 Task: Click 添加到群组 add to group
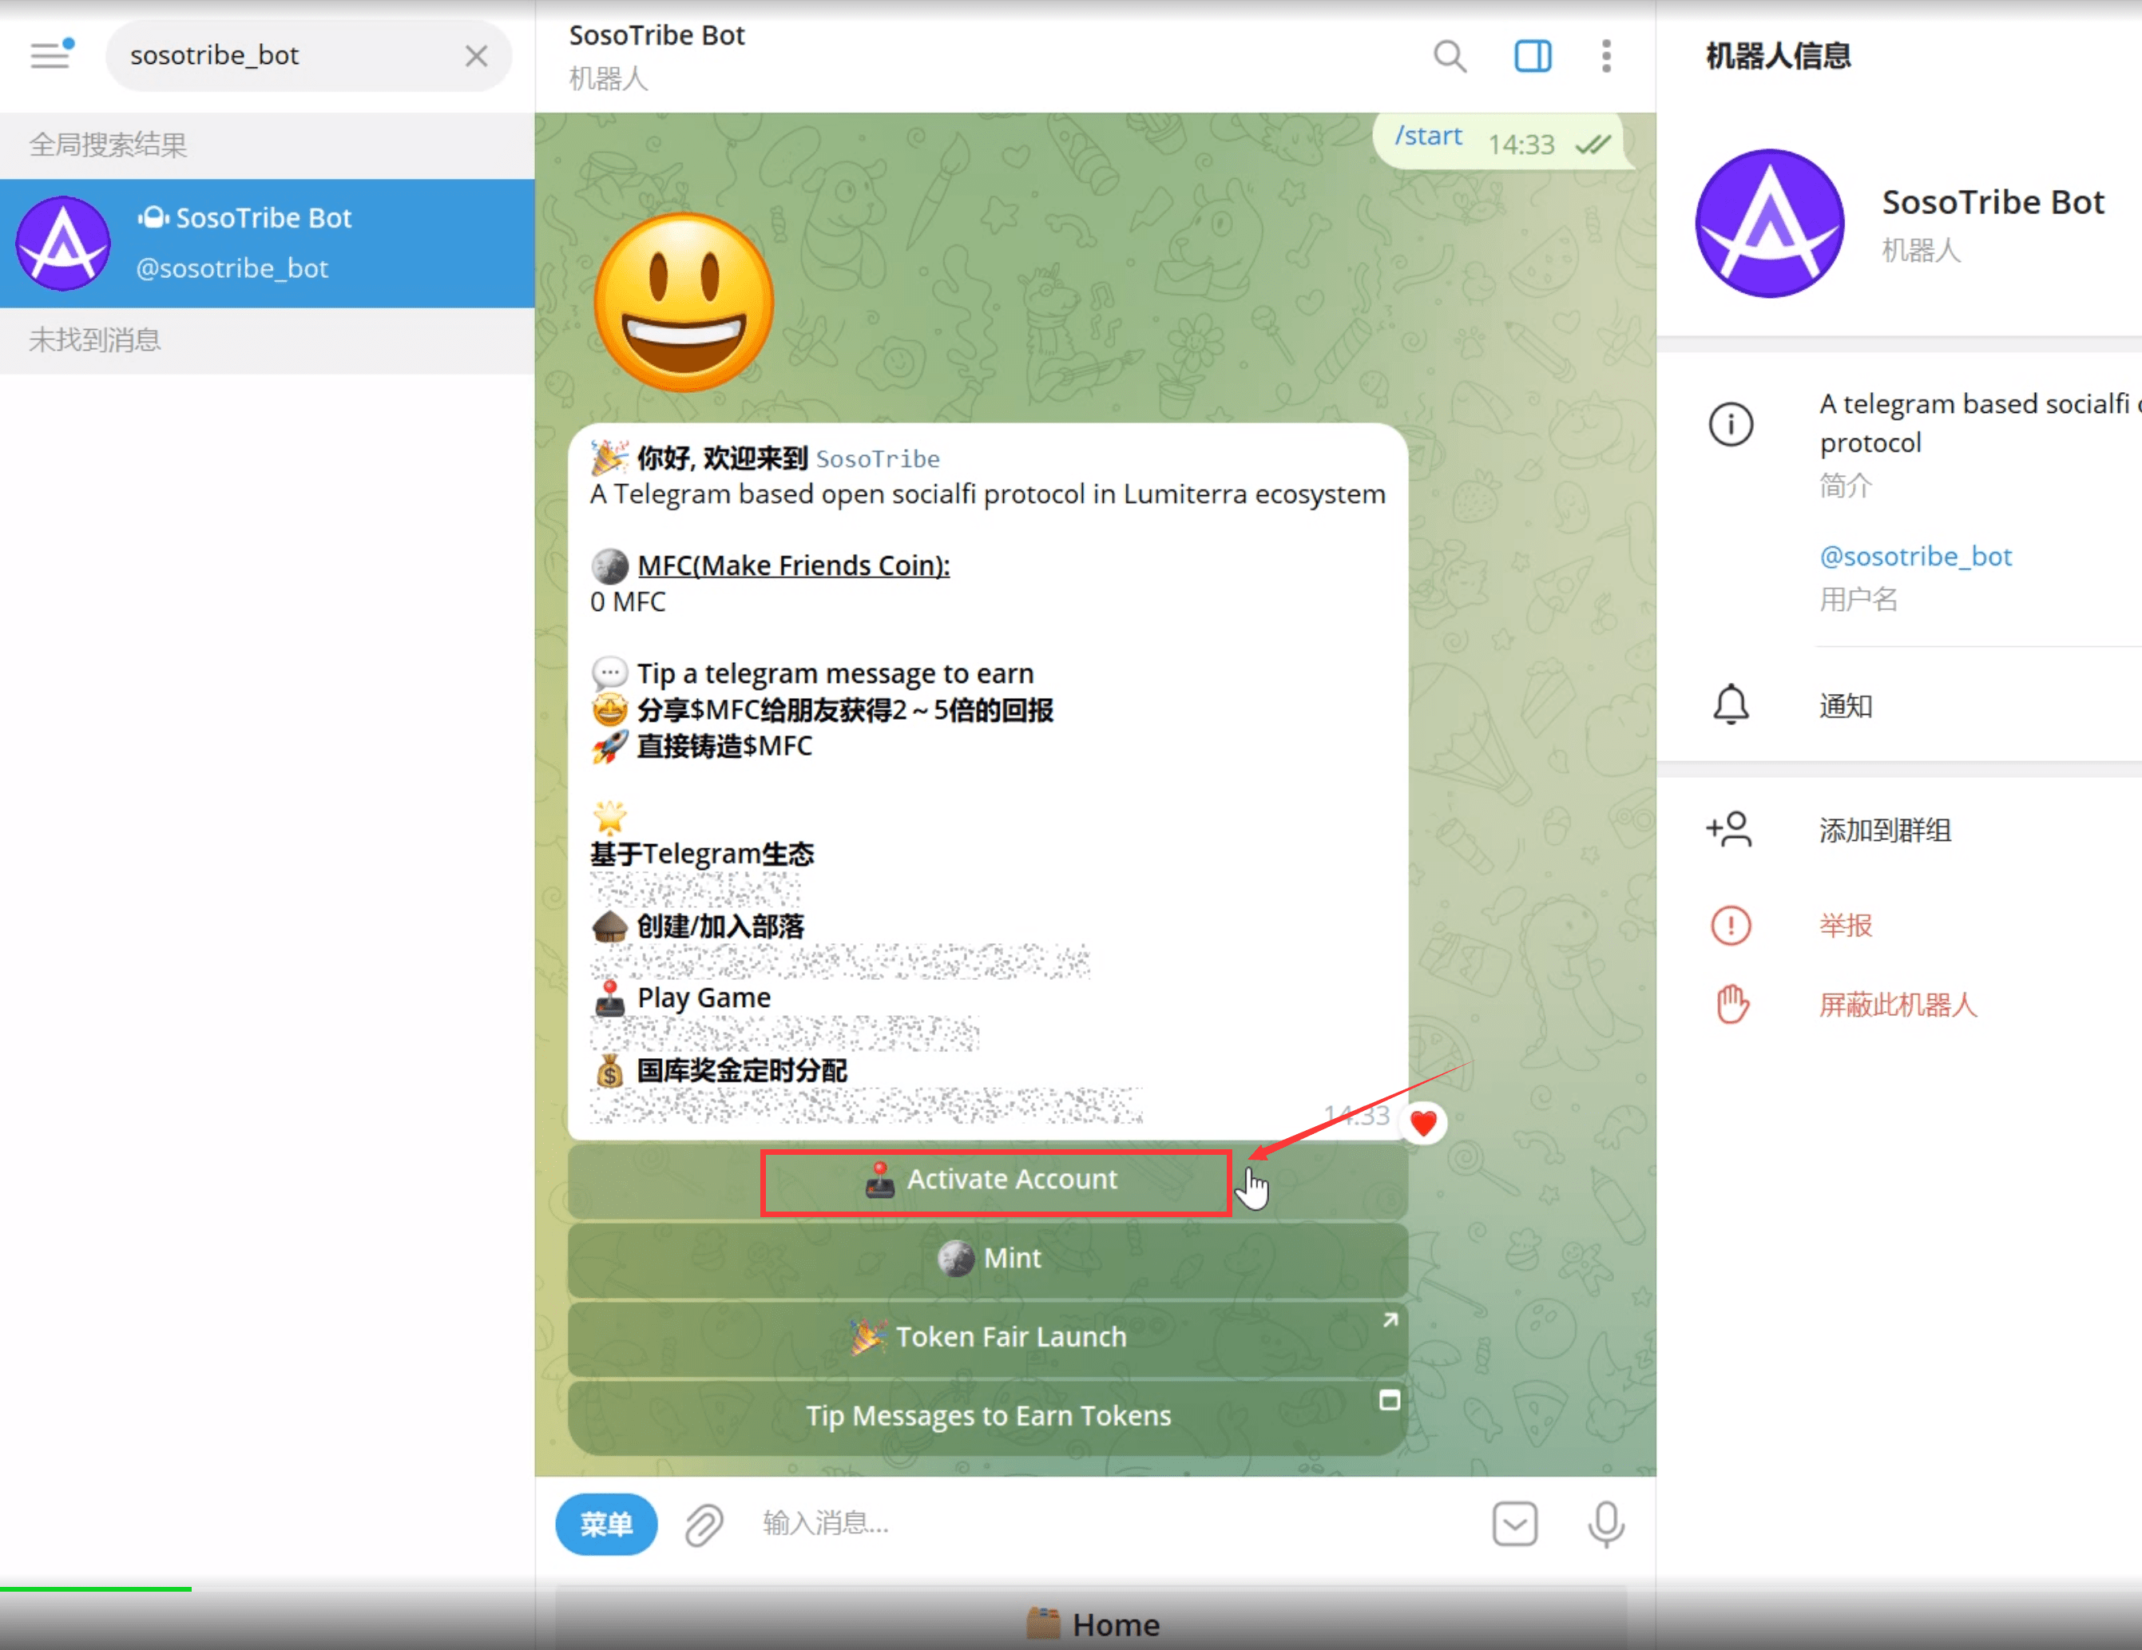coord(1884,831)
